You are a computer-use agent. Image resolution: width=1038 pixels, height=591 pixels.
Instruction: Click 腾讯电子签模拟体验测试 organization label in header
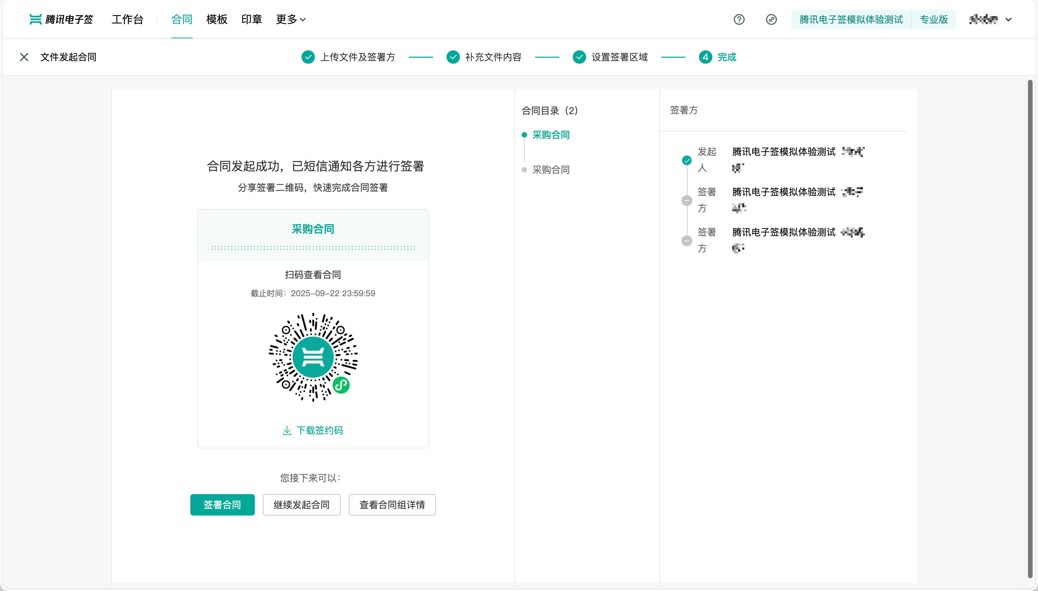pyautogui.click(x=851, y=19)
